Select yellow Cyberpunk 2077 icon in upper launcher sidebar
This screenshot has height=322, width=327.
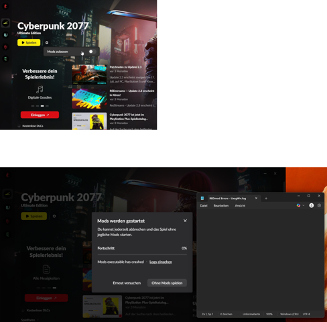pyautogui.click(x=5, y=23)
